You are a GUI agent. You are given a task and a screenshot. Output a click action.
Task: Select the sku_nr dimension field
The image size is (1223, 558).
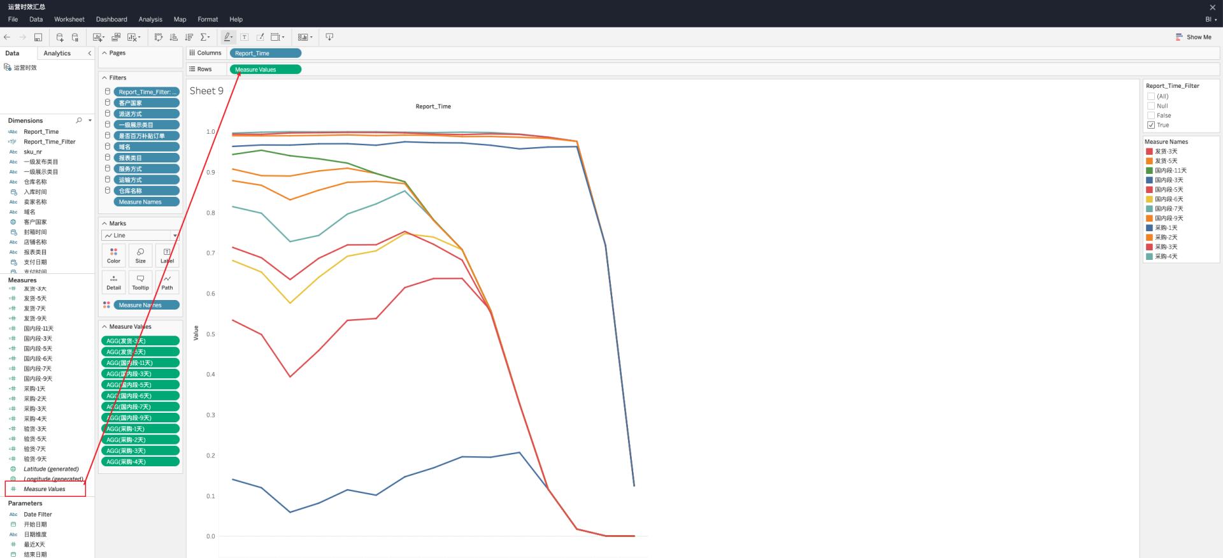[x=33, y=152]
